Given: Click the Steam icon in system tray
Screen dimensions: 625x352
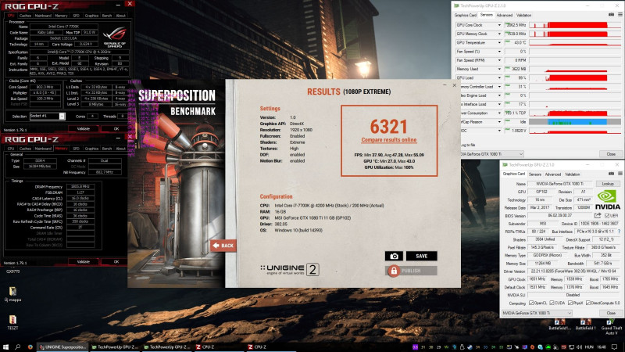Looking at the screenshot, I should click(470, 347).
